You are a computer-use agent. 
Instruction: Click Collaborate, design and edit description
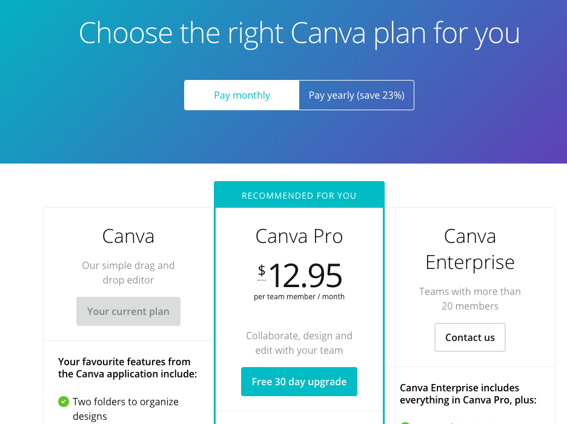tap(299, 343)
